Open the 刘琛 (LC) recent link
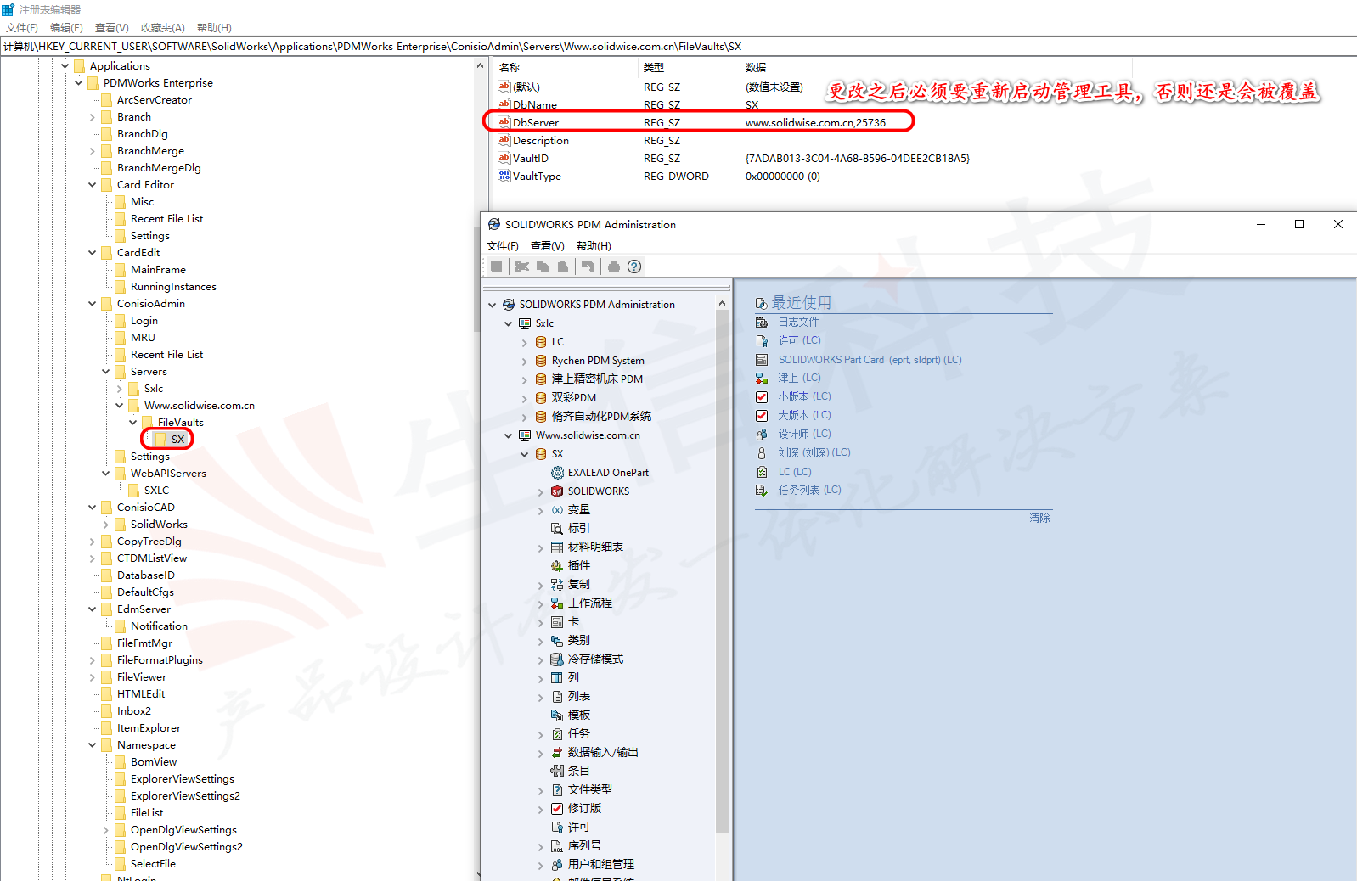1357x881 pixels. tap(814, 453)
